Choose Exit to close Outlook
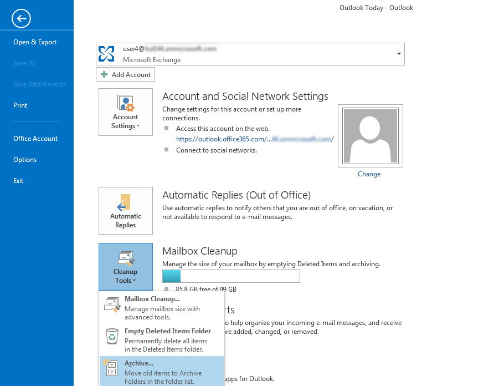The width and height of the screenshot is (499, 386). point(18,181)
